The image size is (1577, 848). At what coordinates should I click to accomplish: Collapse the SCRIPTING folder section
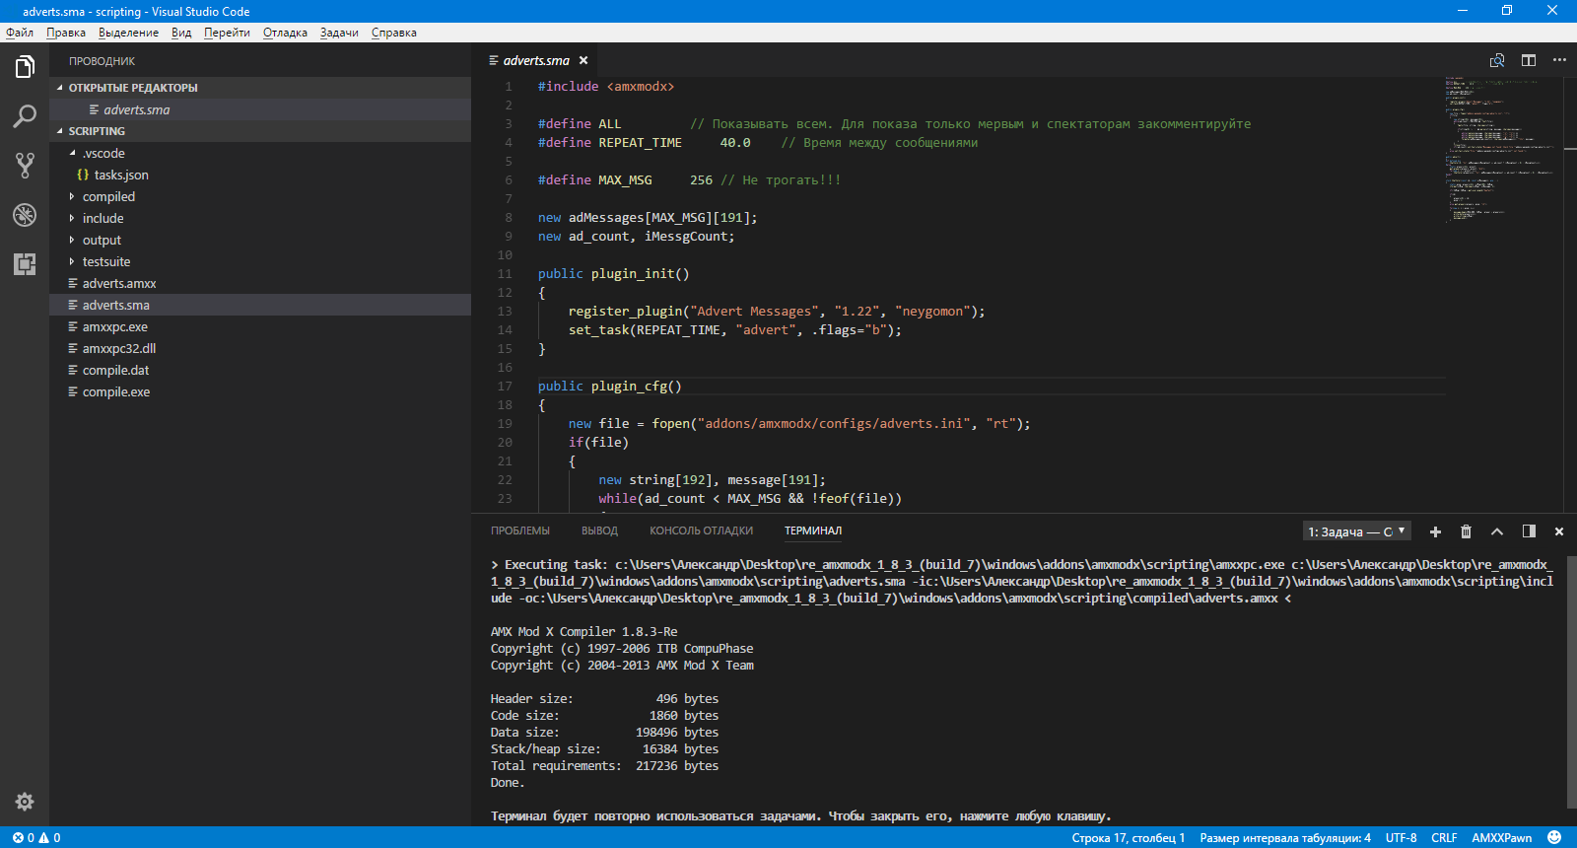coord(260,131)
